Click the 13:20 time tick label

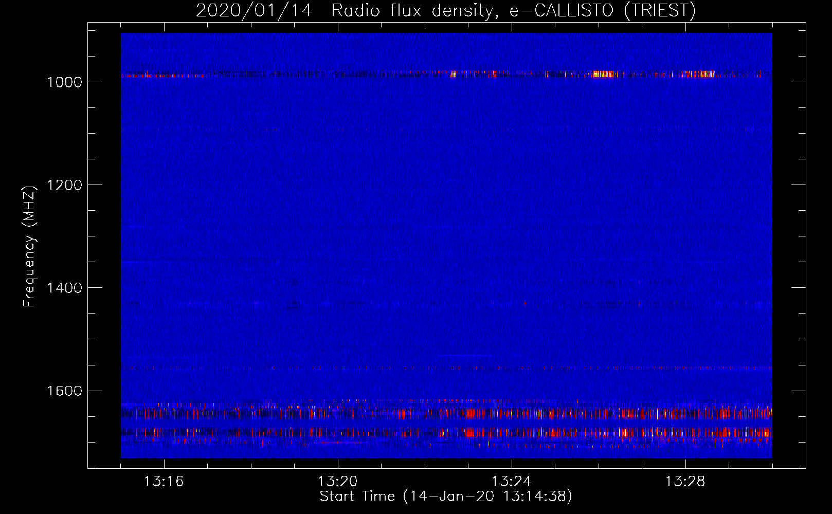click(337, 482)
